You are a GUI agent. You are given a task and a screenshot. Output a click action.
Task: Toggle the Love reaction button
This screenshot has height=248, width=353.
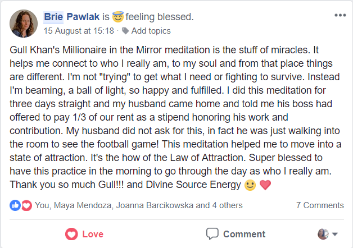click(87, 233)
